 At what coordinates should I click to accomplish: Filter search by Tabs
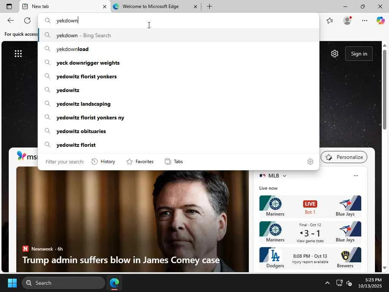click(174, 162)
